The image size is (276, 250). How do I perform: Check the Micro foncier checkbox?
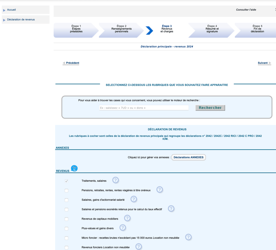coord(66,238)
